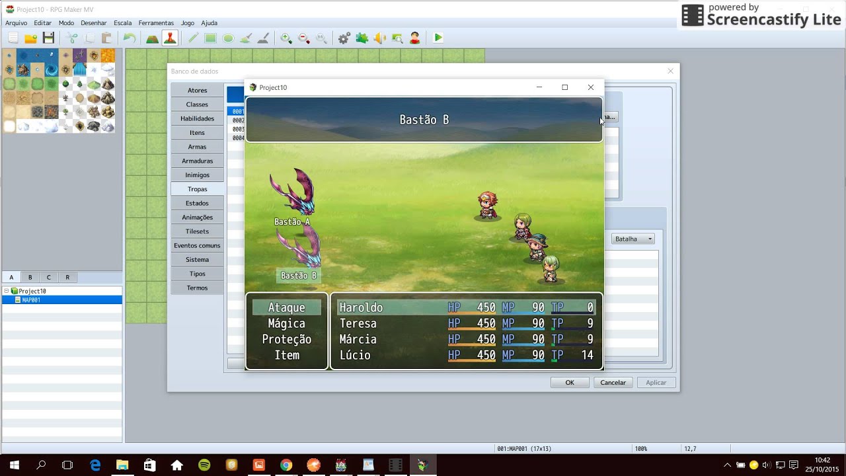Select the Pencil drawing tool
Screen dimensions: 846x476
coord(192,38)
